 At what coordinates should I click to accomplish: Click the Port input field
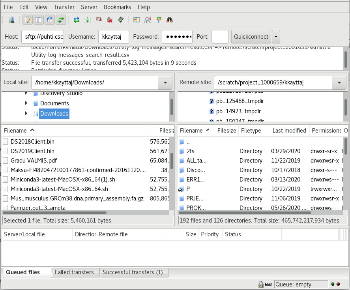[x=220, y=37]
